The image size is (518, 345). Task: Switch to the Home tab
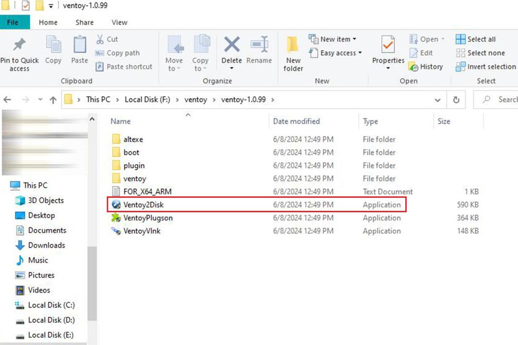point(48,22)
